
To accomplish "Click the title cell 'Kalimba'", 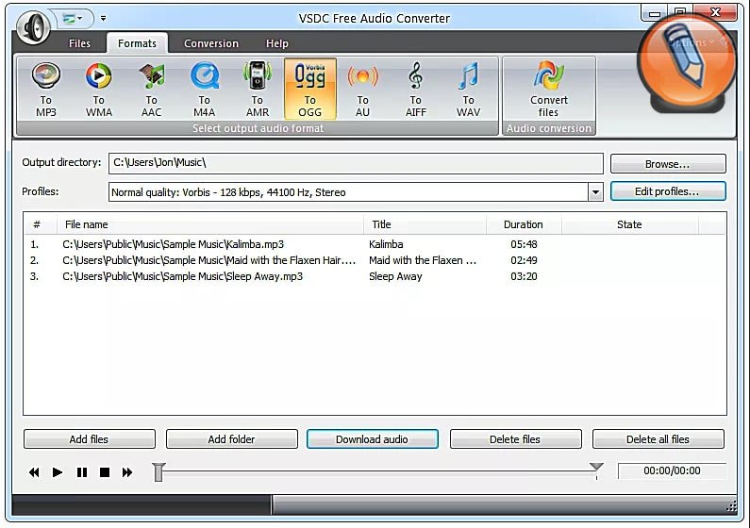I will coord(386,244).
